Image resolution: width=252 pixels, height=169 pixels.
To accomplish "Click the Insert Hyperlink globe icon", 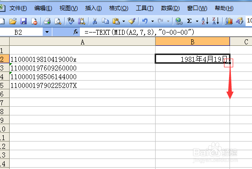I will tap(179, 21).
